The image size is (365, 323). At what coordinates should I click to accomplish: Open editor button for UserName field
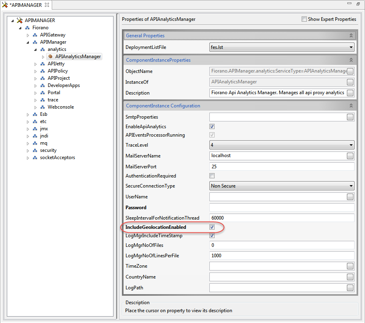[350, 197]
